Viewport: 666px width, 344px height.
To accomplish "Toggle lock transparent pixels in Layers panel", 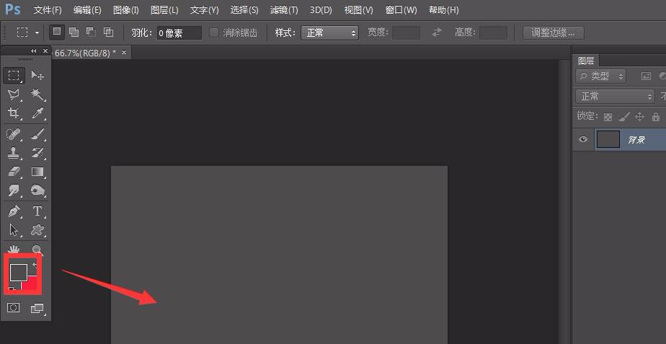I will [608, 117].
